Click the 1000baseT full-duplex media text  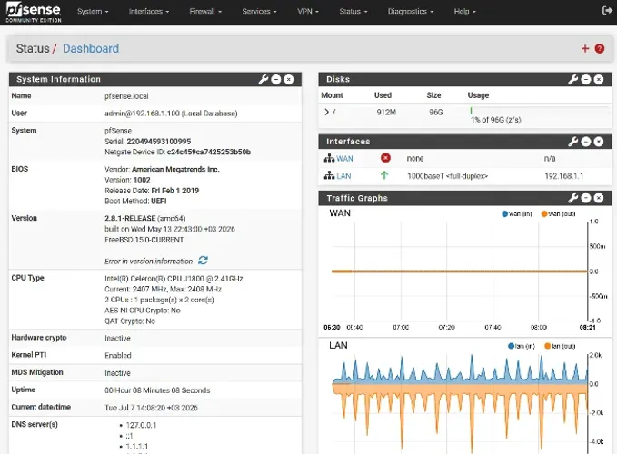447,176
